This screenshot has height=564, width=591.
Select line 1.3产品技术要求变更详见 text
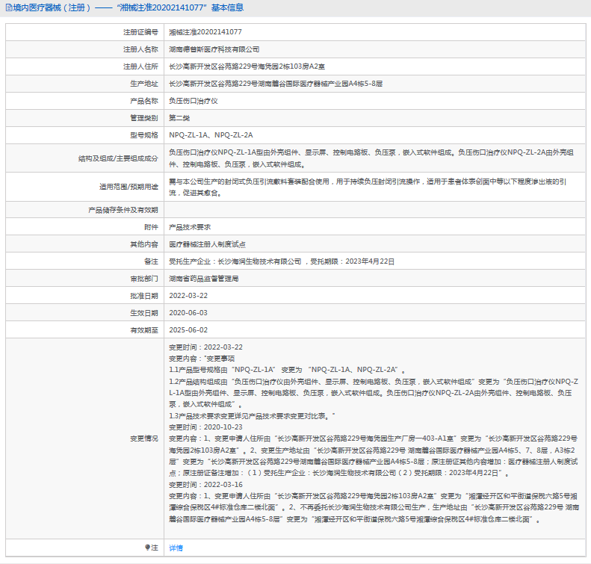coord(252,416)
